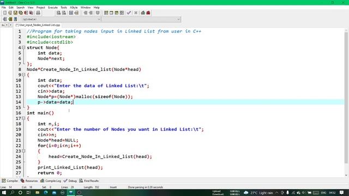Collapse main function fold at line 17

pyautogui.click(x=23, y=119)
